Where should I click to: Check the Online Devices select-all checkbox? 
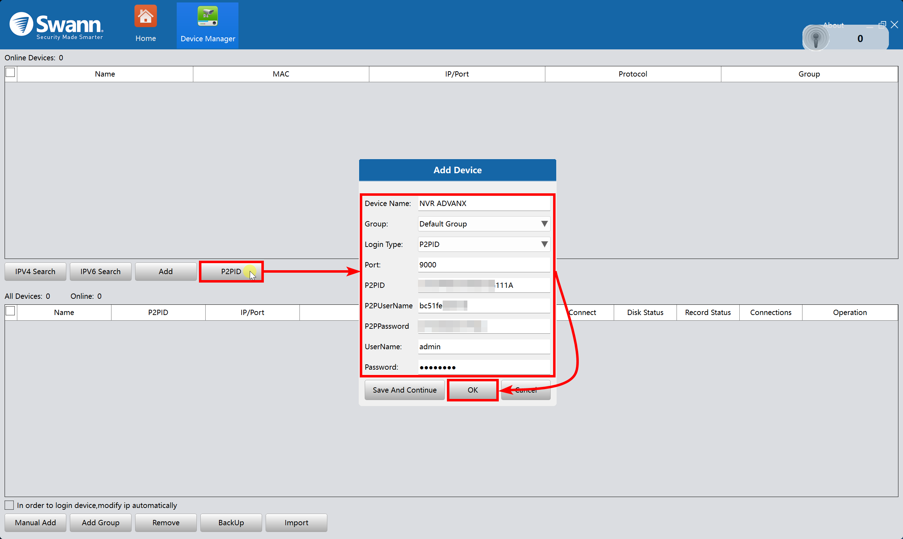11,73
